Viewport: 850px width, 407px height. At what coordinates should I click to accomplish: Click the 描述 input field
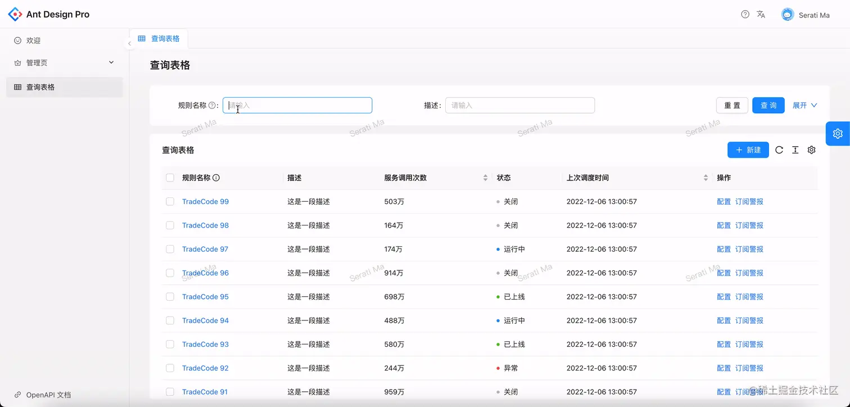click(x=519, y=105)
